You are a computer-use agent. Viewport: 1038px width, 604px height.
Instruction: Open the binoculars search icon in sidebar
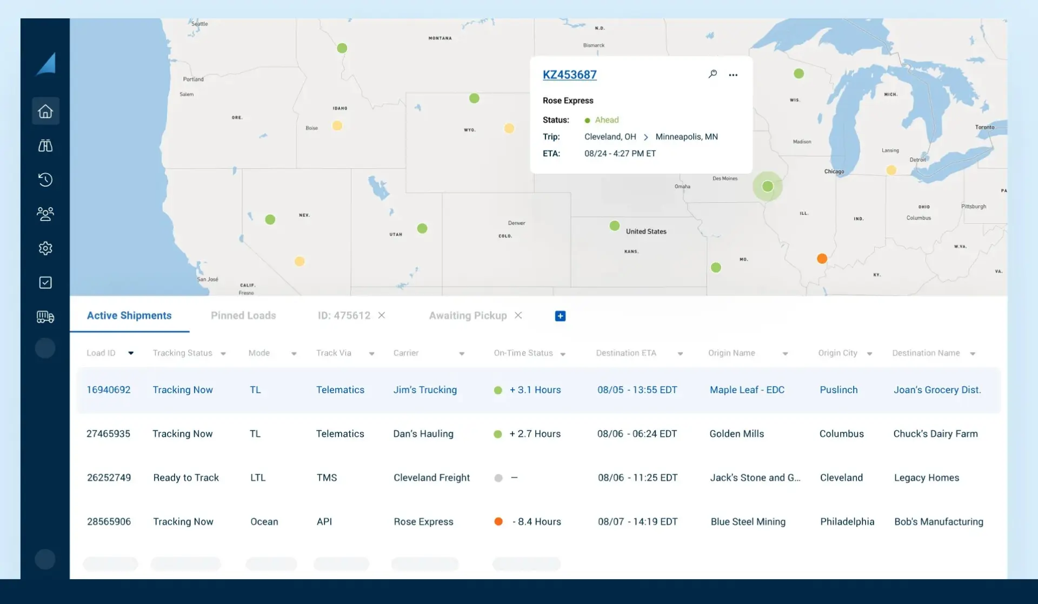45,145
